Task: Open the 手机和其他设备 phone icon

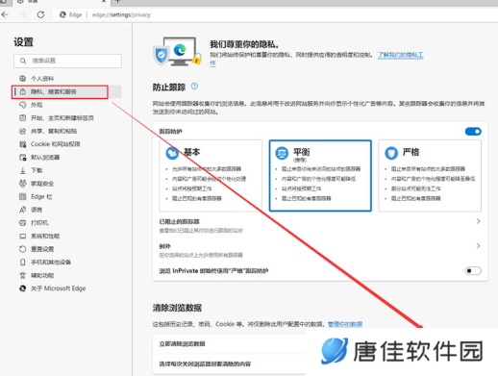Action: click(22, 263)
